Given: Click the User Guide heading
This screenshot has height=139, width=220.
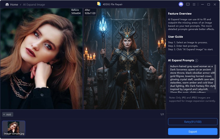Looking at the screenshot, I should point(175,37).
